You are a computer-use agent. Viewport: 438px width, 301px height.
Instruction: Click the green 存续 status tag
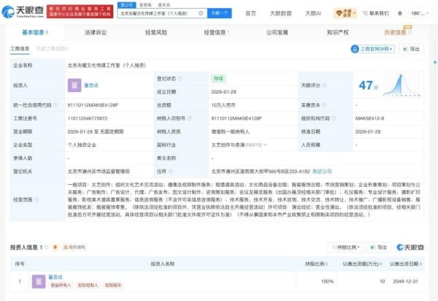pos(218,79)
